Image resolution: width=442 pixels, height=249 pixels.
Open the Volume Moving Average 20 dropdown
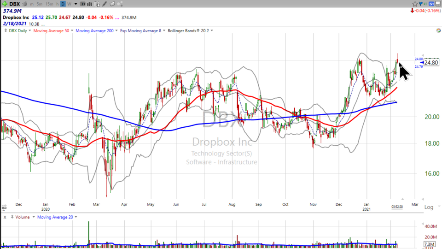point(76,217)
